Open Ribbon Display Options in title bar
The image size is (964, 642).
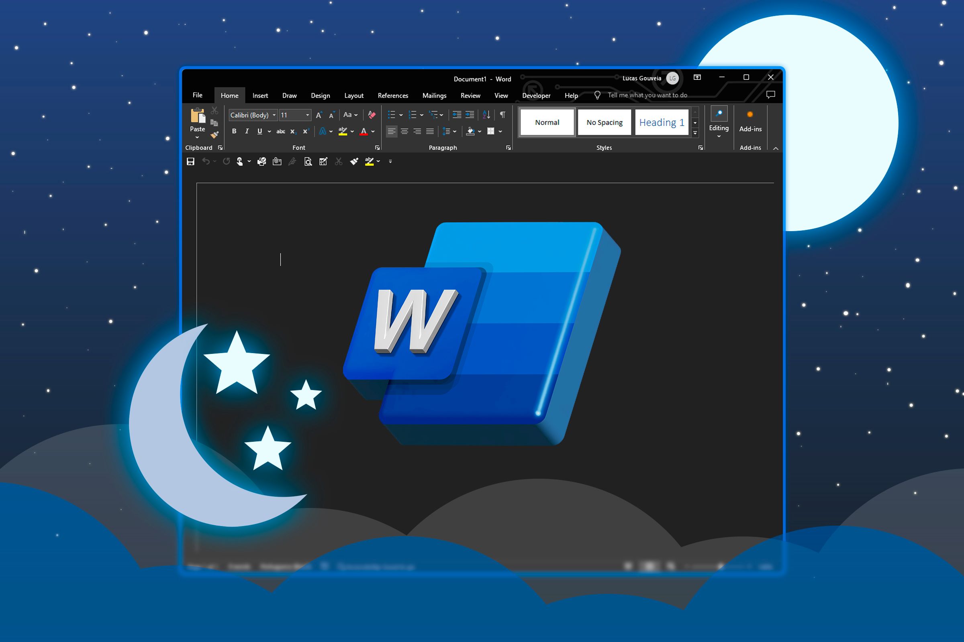(x=697, y=77)
